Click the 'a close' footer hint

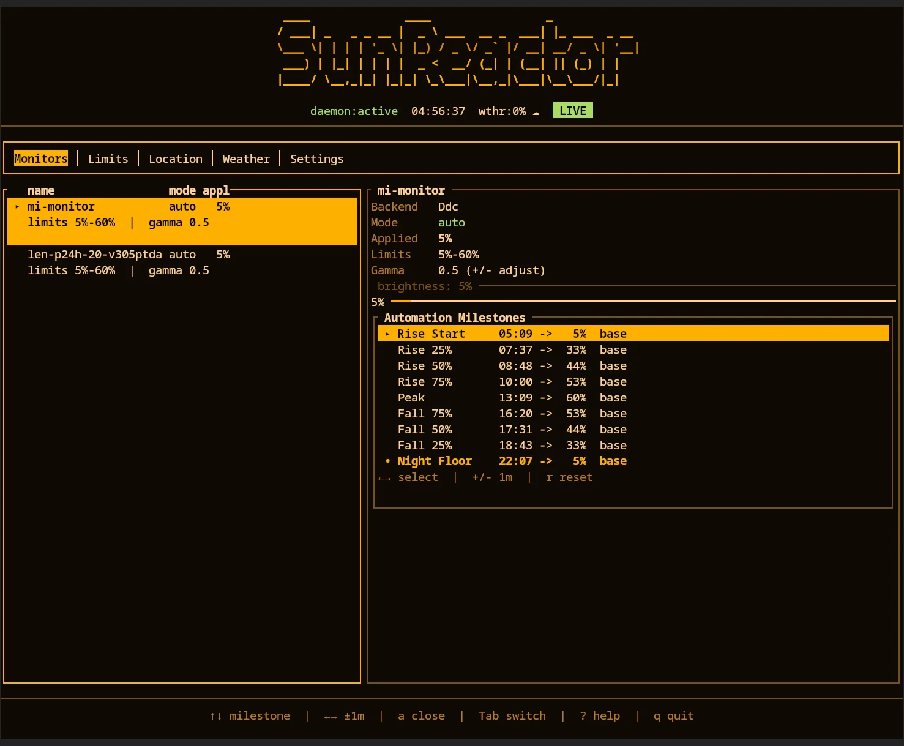pyautogui.click(x=421, y=715)
